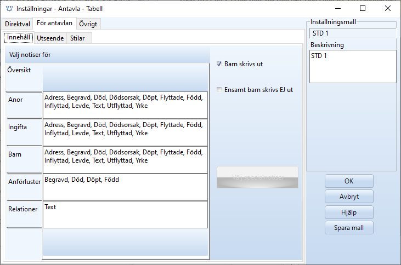401x265 pixels.
Task: Save settings with Spara mall button
Action: [349, 228]
